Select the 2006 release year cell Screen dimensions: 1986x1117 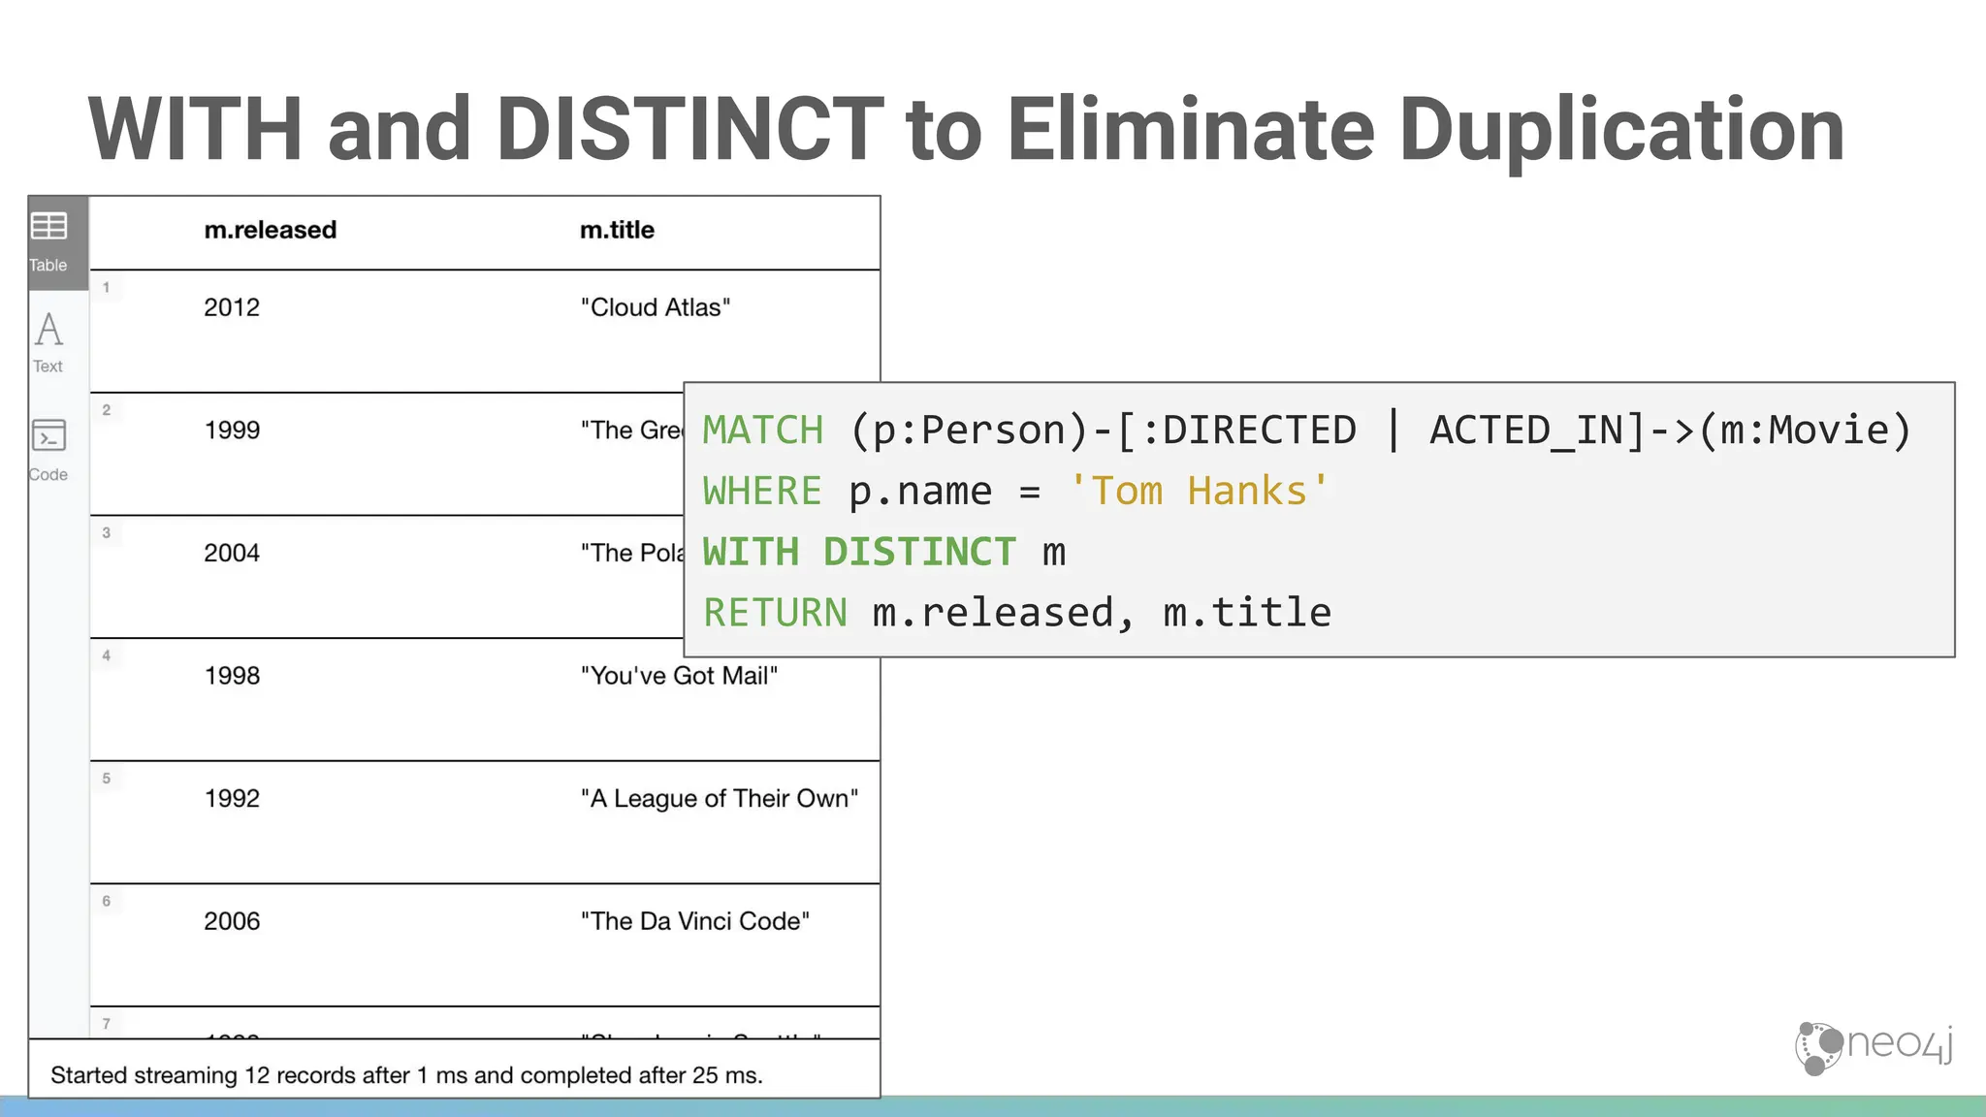coord(232,921)
